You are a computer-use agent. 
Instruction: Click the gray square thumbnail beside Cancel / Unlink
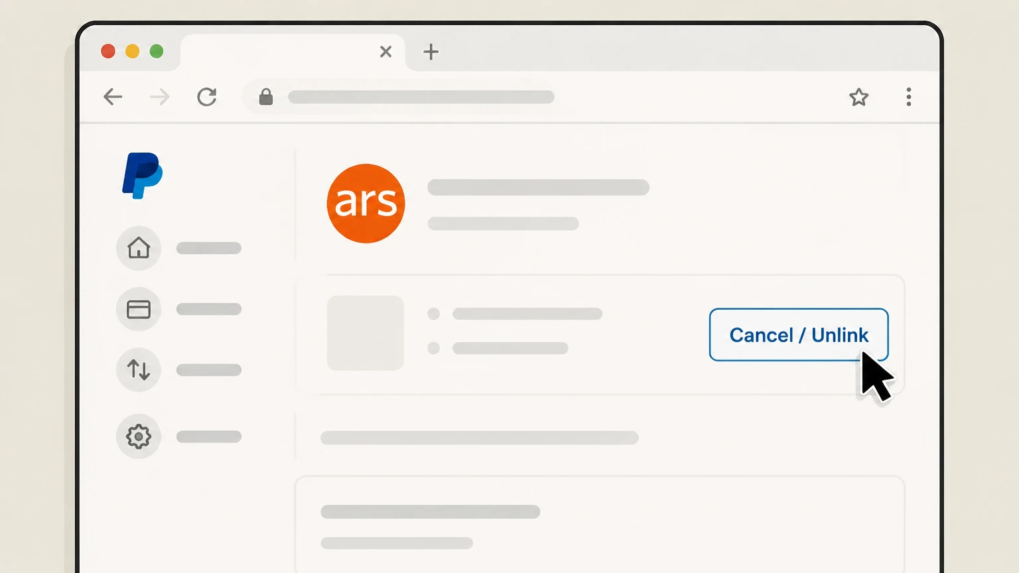click(x=366, y=333)
